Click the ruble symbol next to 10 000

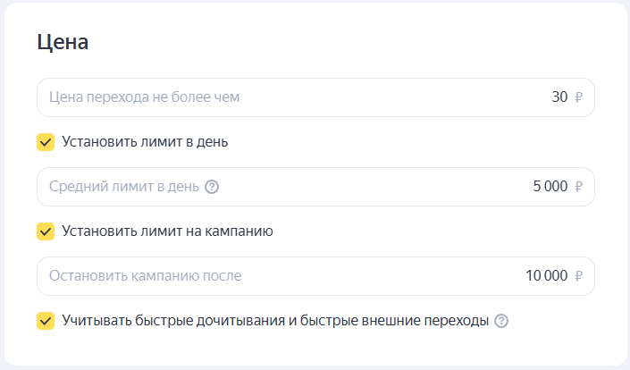579,276
